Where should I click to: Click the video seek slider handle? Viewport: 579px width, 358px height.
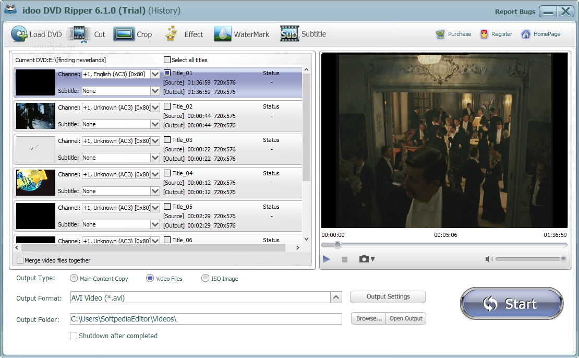(x=337, y=245)
